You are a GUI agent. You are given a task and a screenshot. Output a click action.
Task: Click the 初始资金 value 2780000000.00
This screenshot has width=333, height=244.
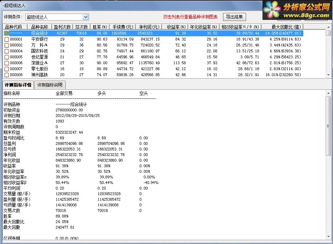click(69, 110)
